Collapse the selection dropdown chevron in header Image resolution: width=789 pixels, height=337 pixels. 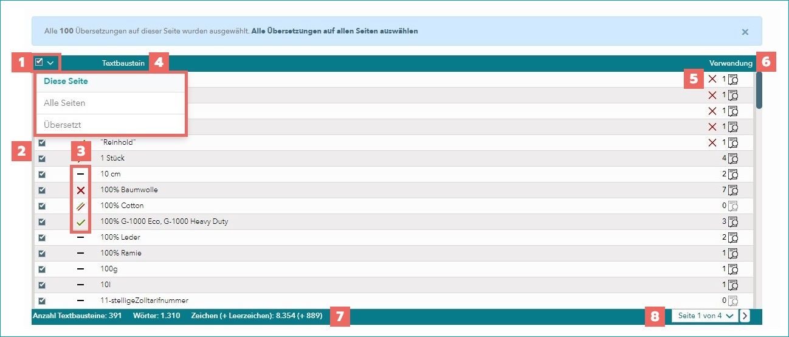point(51,63)
